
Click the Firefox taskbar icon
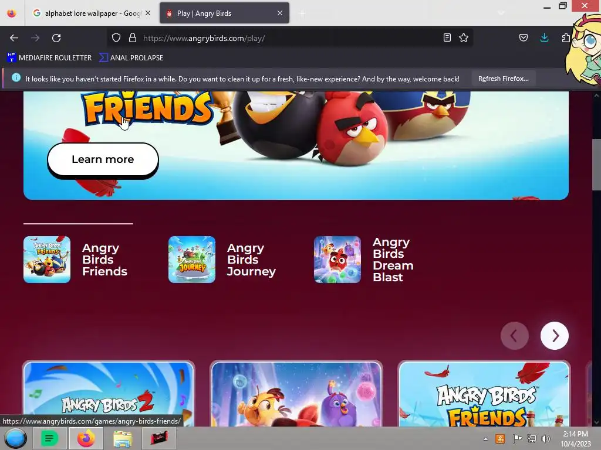point(86,438)
